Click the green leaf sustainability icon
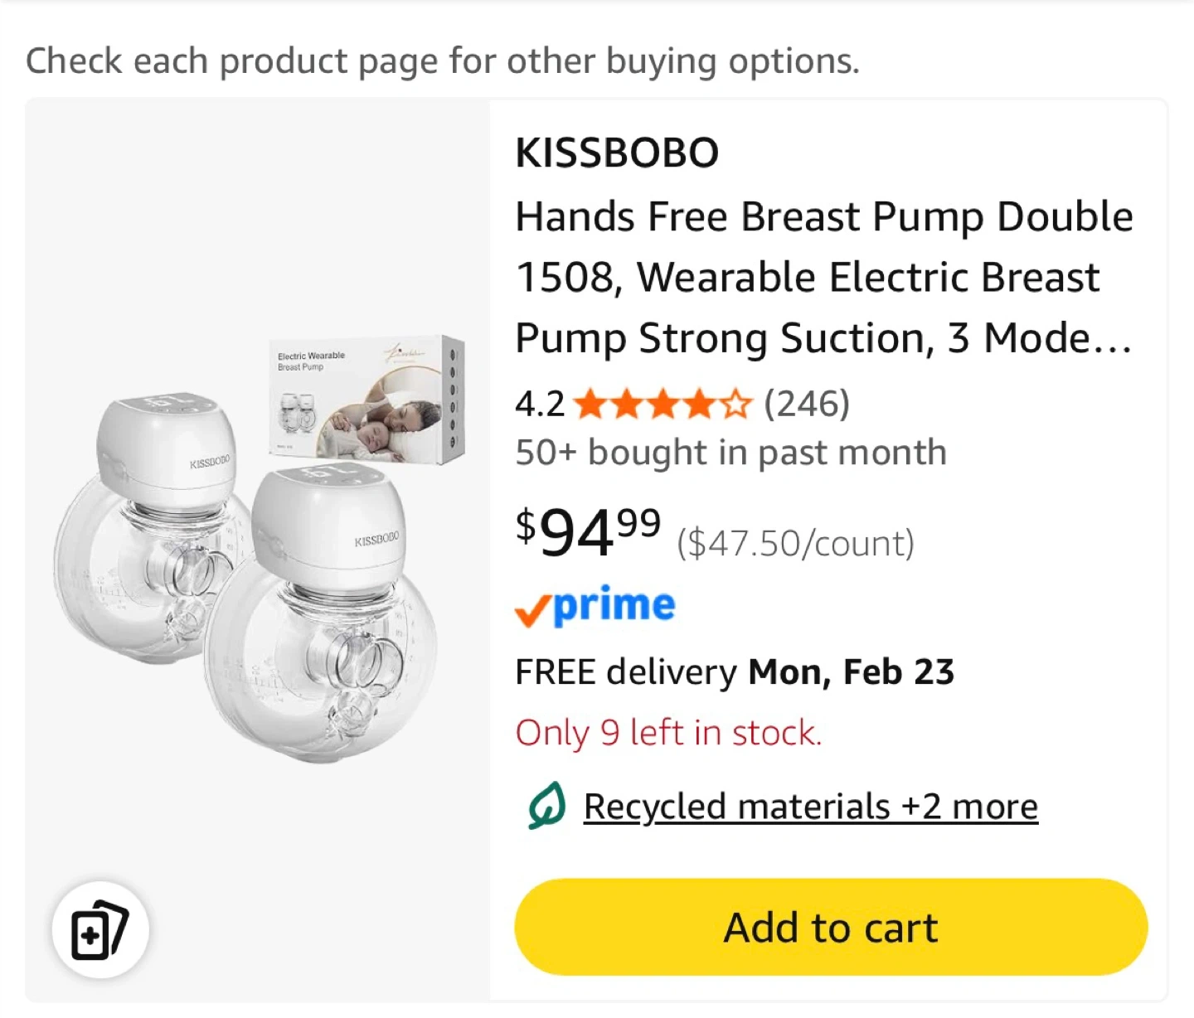Image resolution: width=1194 pixels, height=1018 pixels. click(546, 806)
